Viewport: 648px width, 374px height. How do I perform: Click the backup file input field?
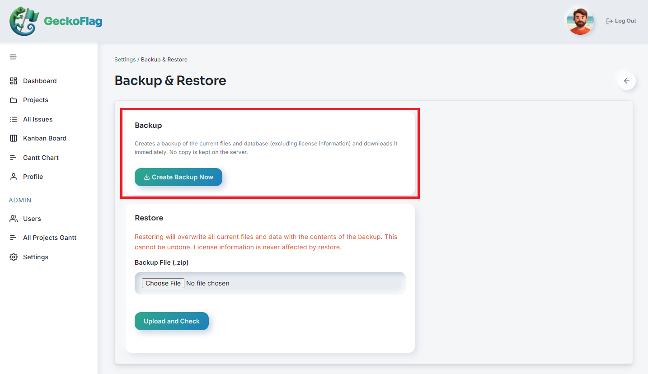point(270,283)
